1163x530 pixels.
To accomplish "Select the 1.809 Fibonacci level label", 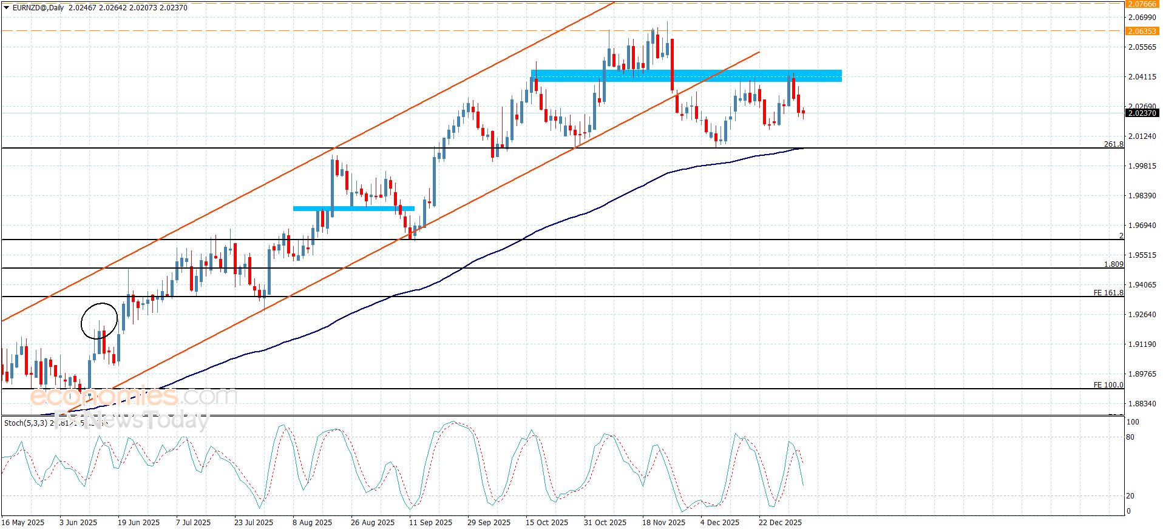I will pyautogui.click(x=1113, y=264).
